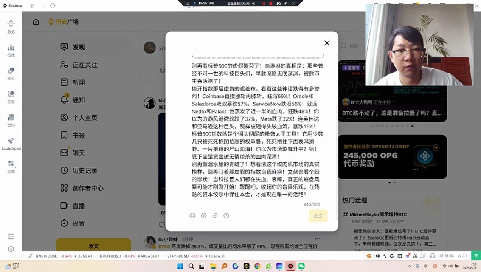Click the BTC/FDUSD ticker in status bar
481x272 pixels.
[x=129, y=256]
